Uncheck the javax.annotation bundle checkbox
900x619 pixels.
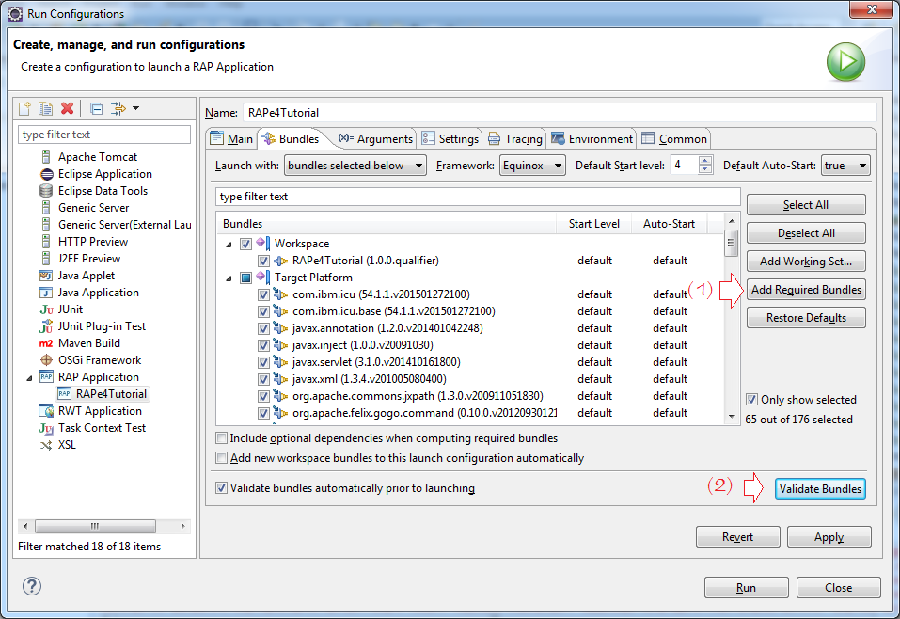[263, 328]
